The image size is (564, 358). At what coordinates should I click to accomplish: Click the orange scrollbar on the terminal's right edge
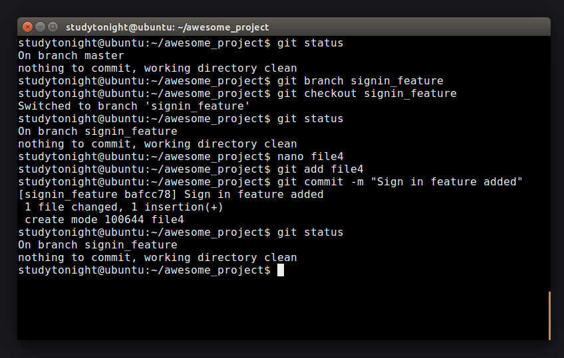click(549, 315)
